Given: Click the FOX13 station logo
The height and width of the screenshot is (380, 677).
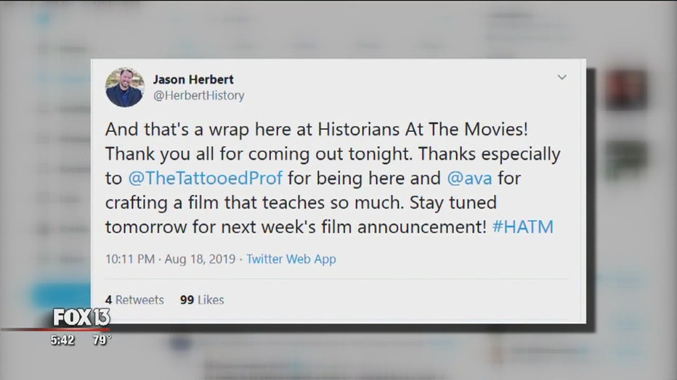Looking at the screenshot, I should coord(81,318).
